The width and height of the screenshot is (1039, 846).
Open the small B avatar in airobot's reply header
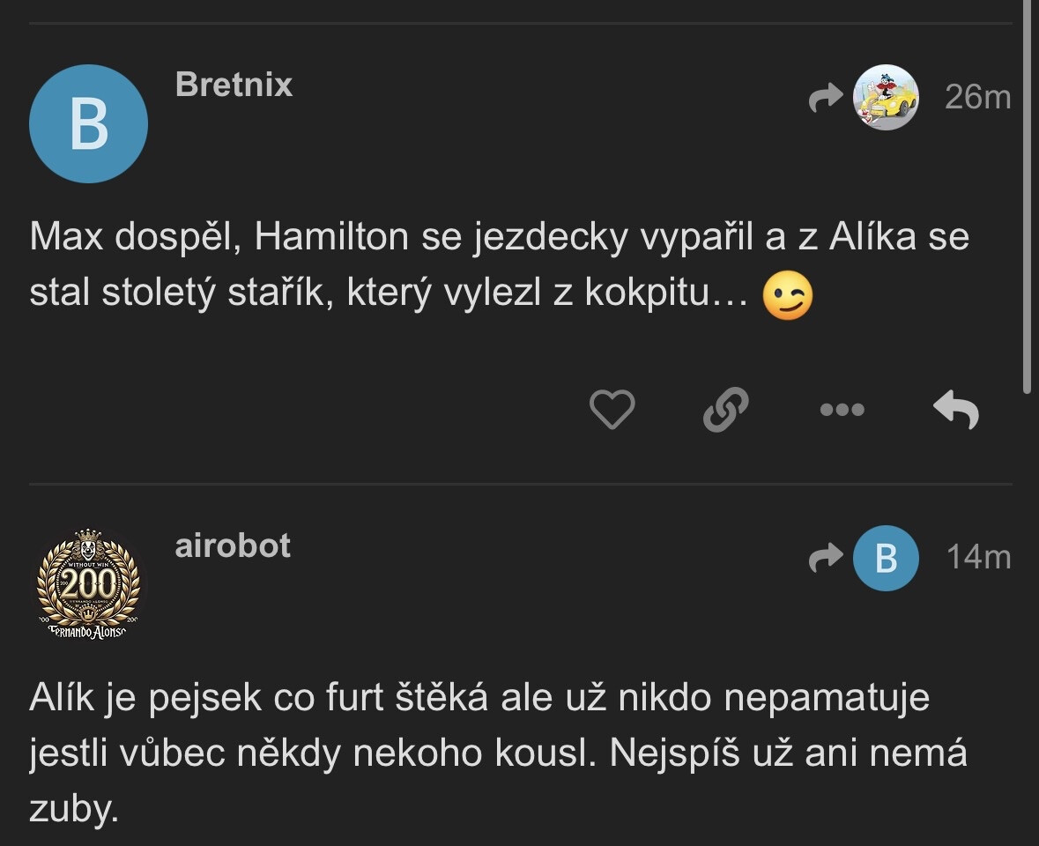886,559
